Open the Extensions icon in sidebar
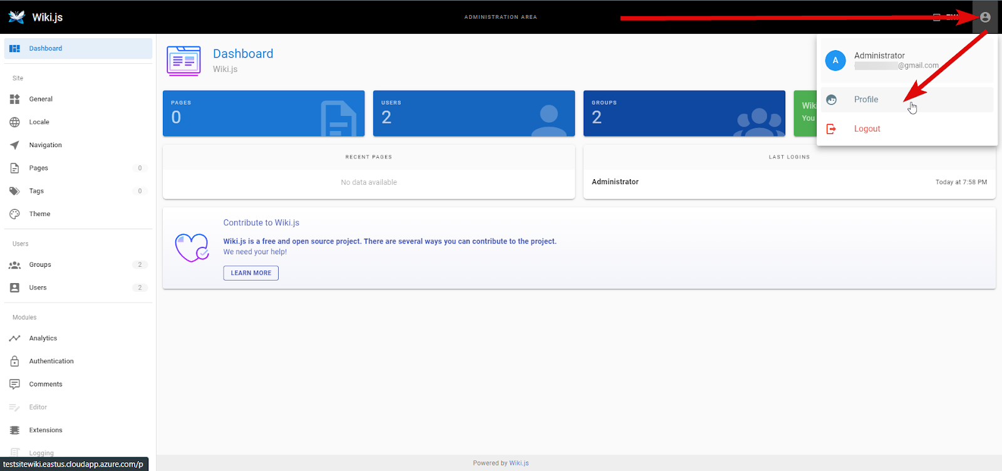The height and width of the screenshot is (471, 1002). (x=14, y=430)
